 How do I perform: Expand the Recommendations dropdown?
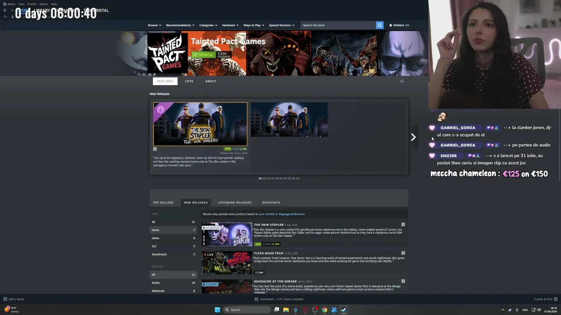(180, 25)
